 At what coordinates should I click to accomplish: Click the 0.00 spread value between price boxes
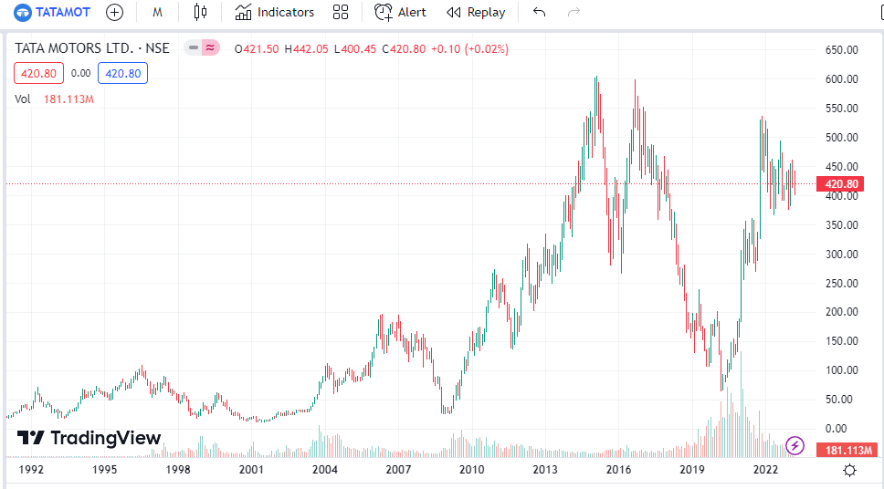(80, 73)
